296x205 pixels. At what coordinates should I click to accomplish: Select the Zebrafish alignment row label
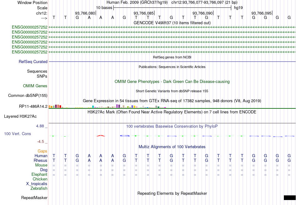click(x=39, y=189)
